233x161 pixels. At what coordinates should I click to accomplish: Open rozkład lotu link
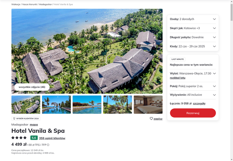click(x=178, y=78)
